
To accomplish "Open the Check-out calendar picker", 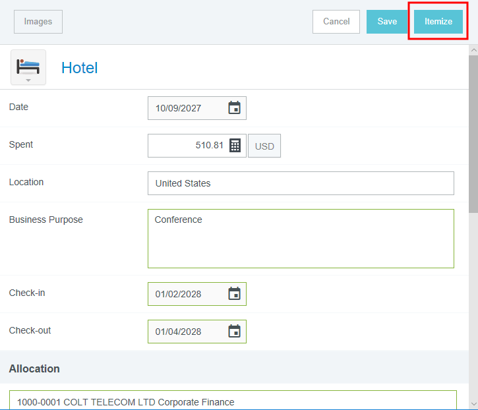I will [234, 332].
